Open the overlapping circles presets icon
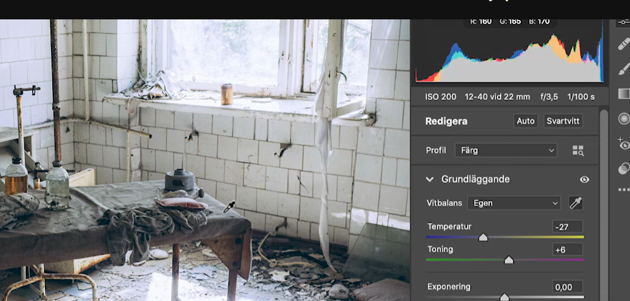 coord(623,168)
